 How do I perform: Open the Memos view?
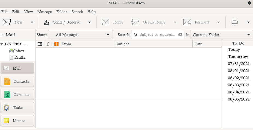[x=17, y=121]
